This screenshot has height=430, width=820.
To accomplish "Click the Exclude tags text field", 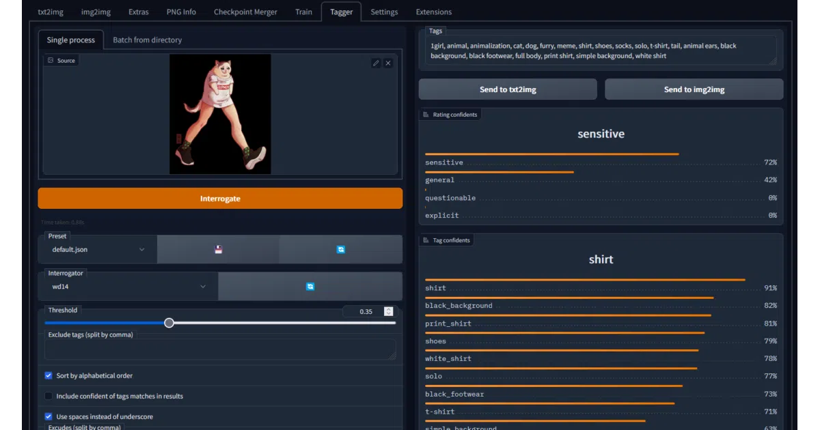I will [220, 349].
